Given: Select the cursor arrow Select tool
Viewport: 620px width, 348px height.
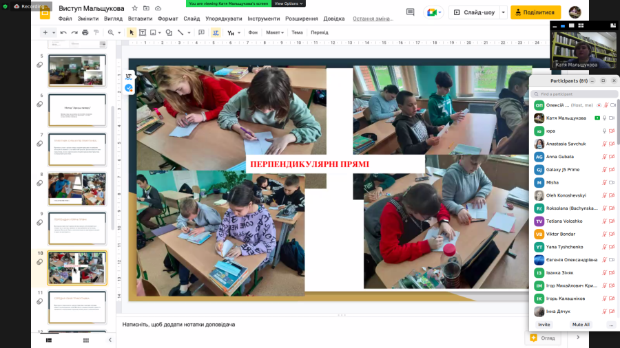Looking at the screenshot, I should tap(132, 33).
